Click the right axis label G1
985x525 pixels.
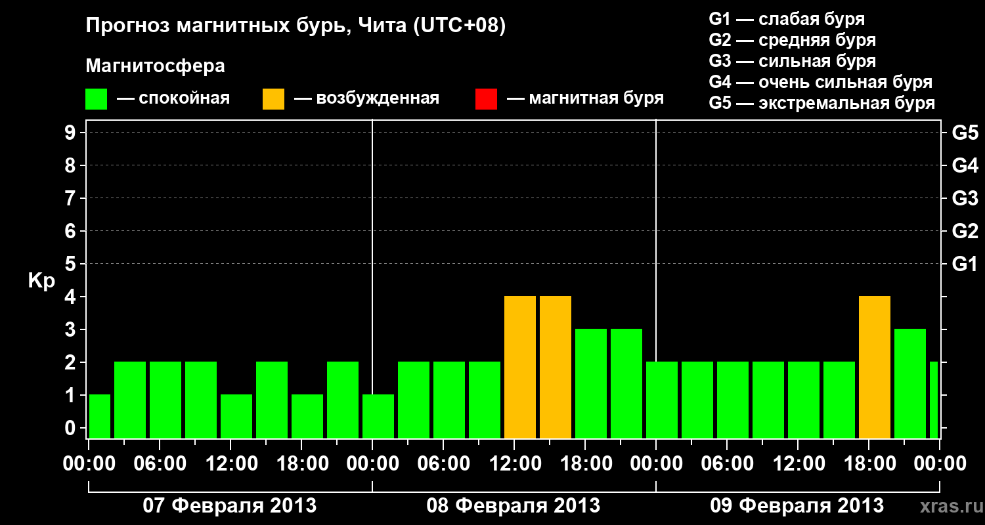tap(965, 264)
